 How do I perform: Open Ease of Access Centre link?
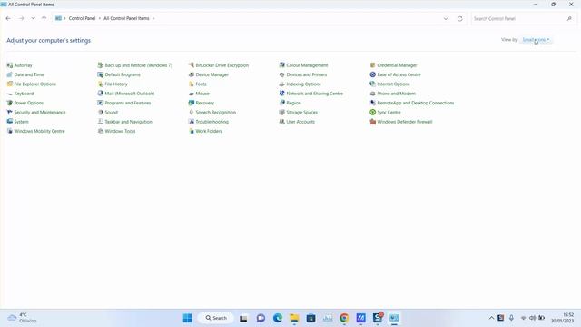coord(399,74)
